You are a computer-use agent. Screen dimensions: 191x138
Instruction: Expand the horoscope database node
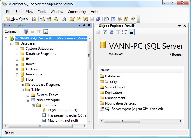(x=17, y=75)
